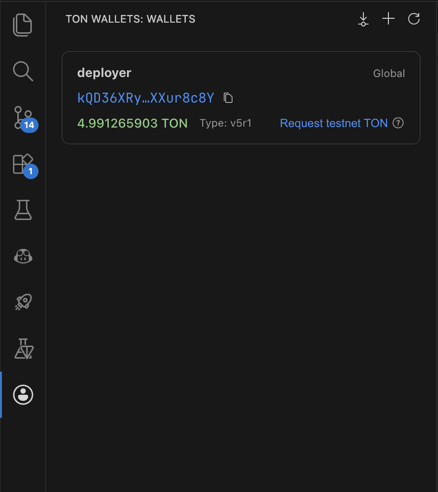Open the Search view in sidebar

pyautogui.click(x=23, y=71)
